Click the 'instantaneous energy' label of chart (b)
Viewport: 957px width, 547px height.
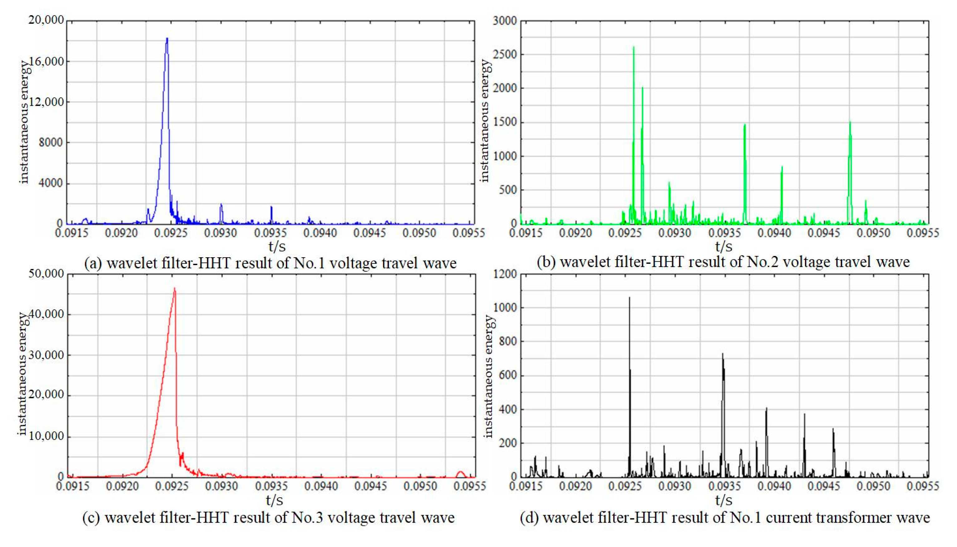tap(485, 121)
